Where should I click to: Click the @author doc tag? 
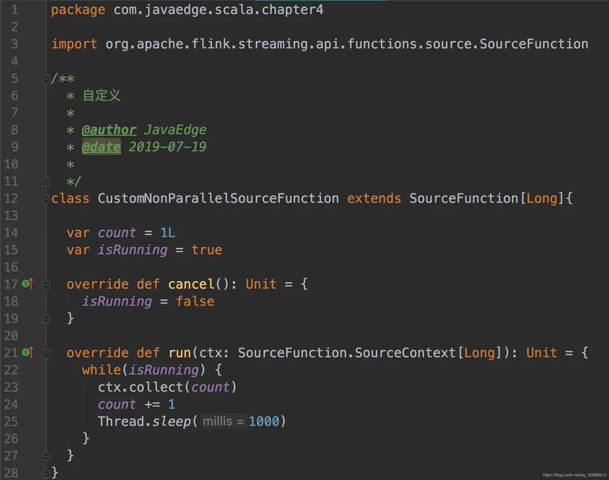(x=109, y=130)
